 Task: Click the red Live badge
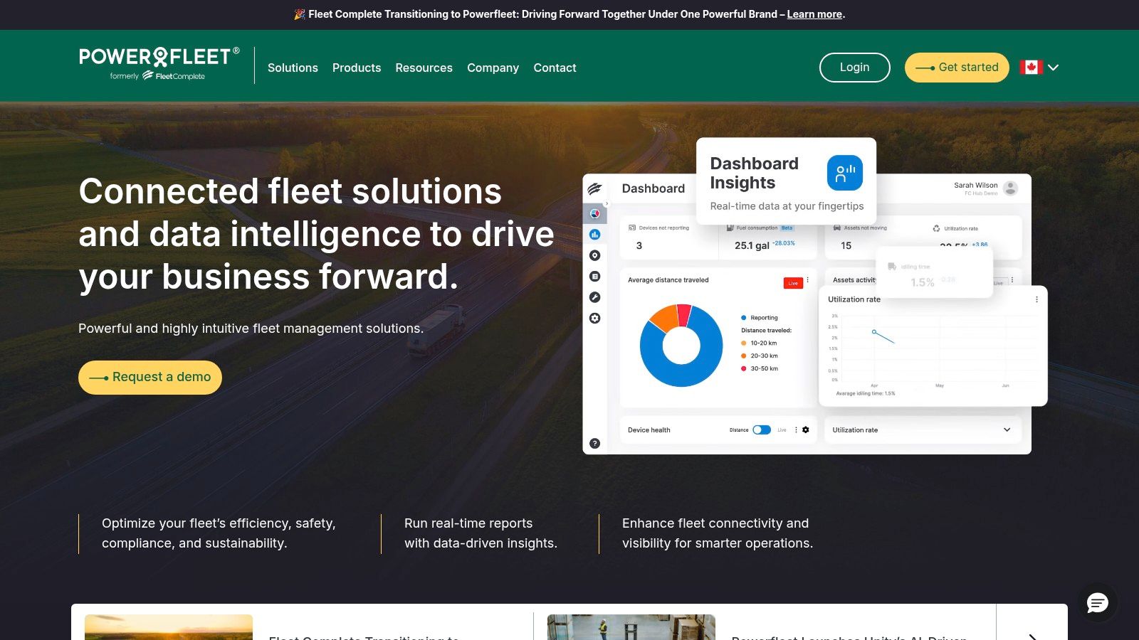(793, 283)
